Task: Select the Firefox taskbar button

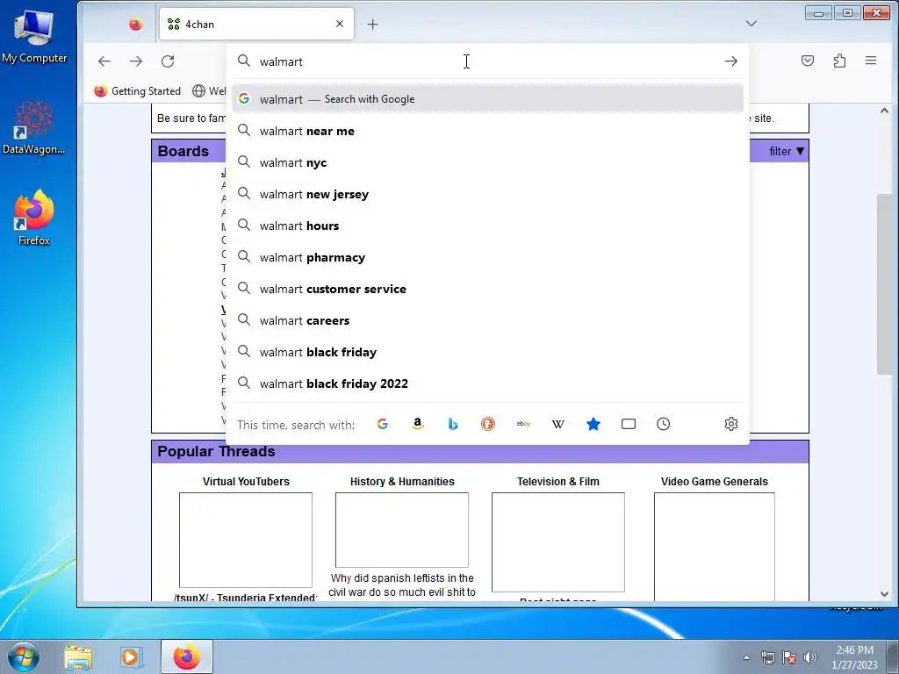Action: [x=187, y=656]
